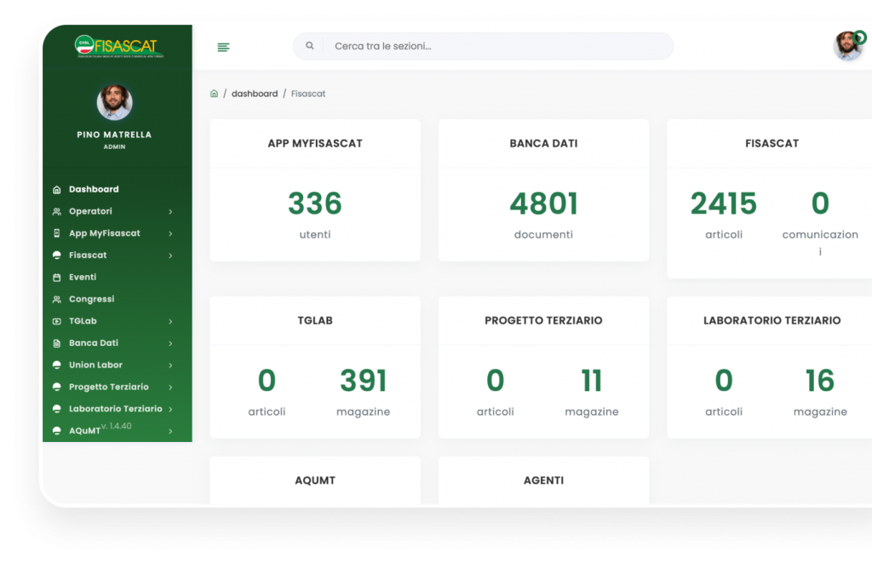Click Pino Matrella profile photo in sidebar
This screenshot has height=563, width=872.
point(115,102)
